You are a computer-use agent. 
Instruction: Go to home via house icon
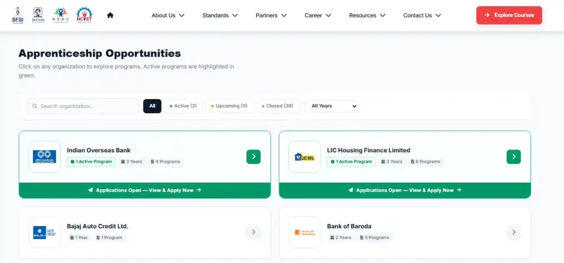click(x=110, y=15)
